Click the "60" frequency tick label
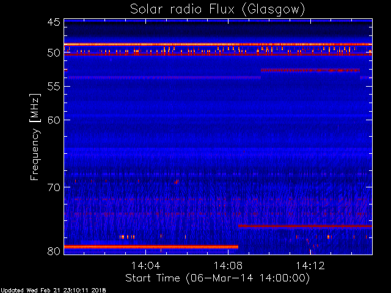This screenshot has height=293, width=391. (x=54, y=120)
